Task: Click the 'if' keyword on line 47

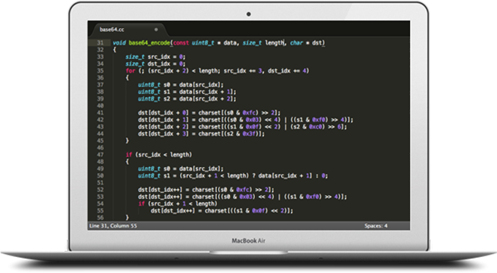Action: point(129,154)
